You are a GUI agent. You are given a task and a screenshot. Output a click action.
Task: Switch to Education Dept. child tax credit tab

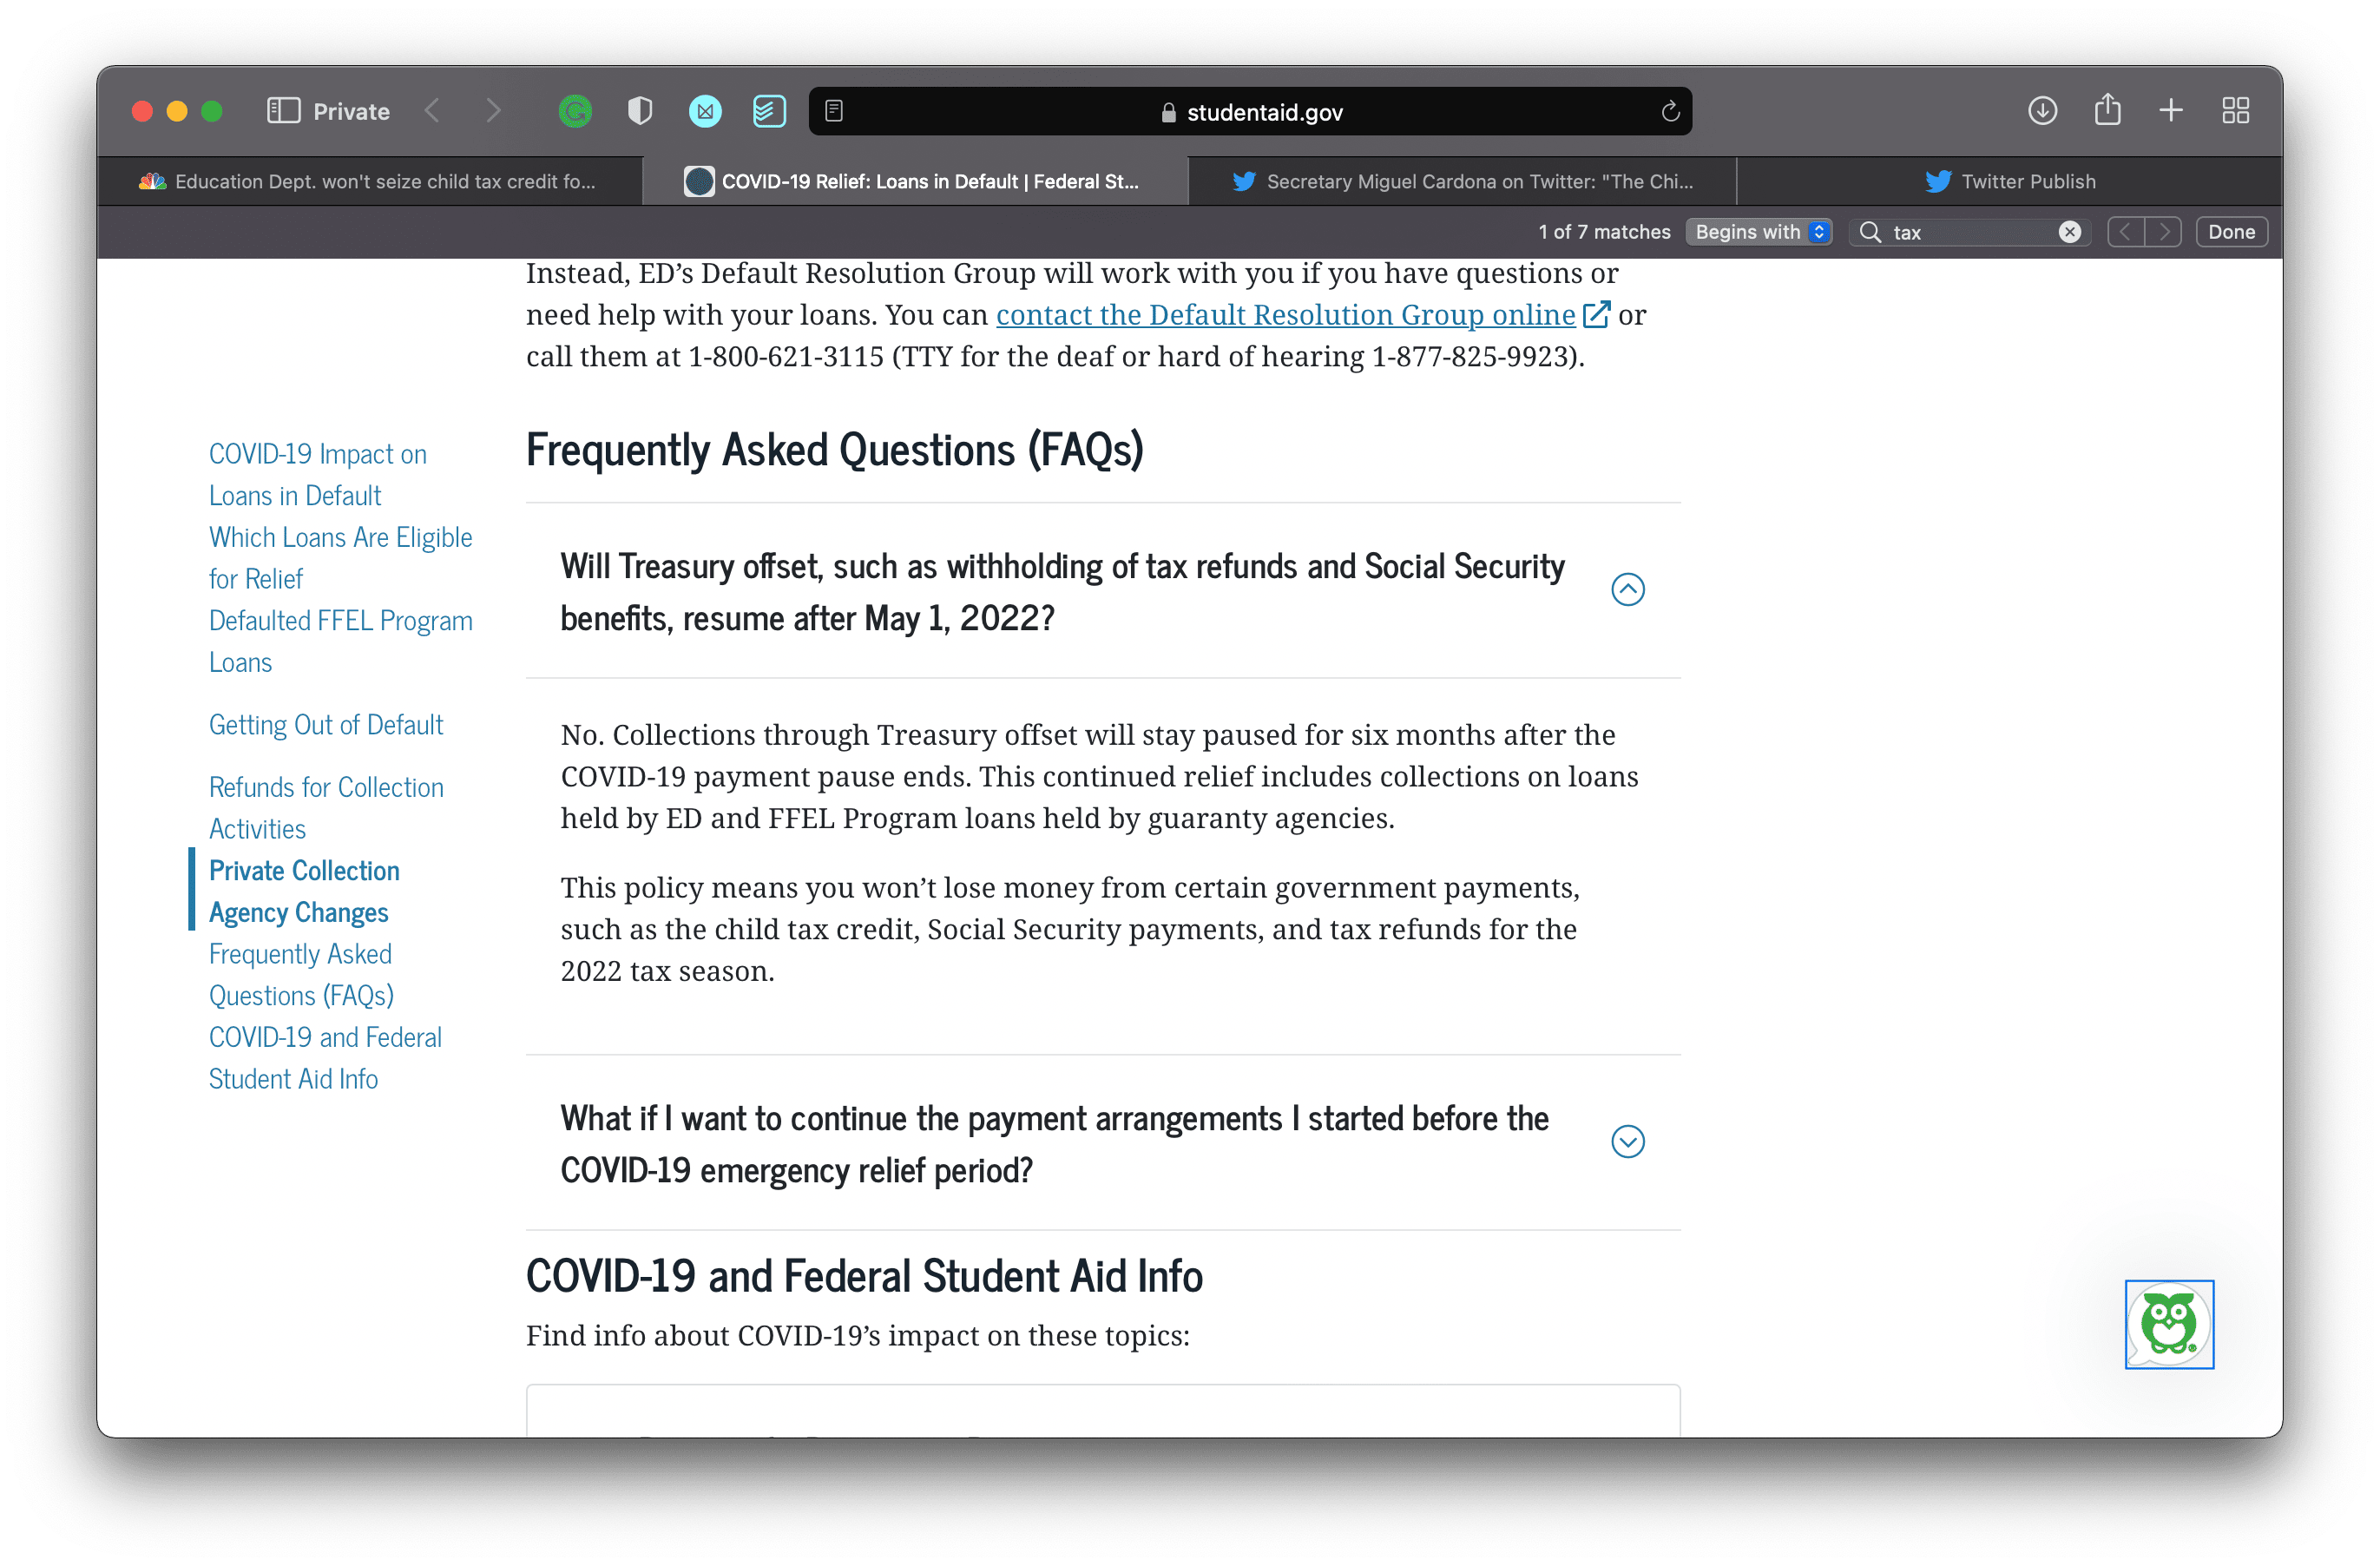(x=369, y=181)
